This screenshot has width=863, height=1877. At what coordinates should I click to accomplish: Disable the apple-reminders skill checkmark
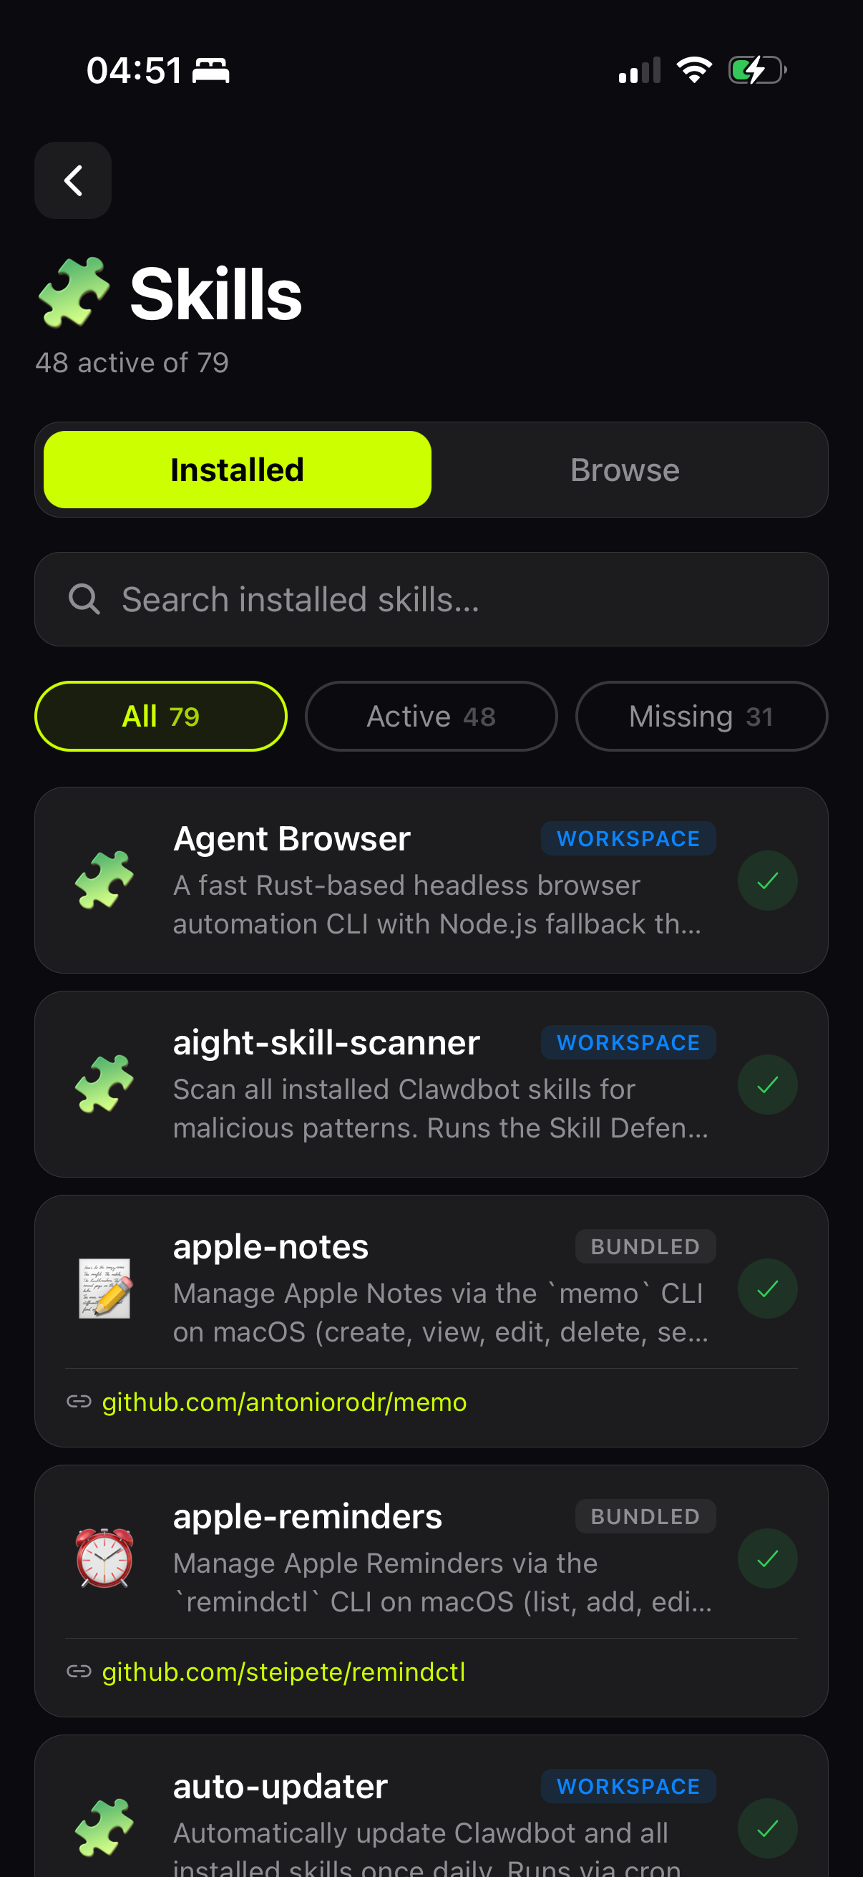click(767, 1558)
